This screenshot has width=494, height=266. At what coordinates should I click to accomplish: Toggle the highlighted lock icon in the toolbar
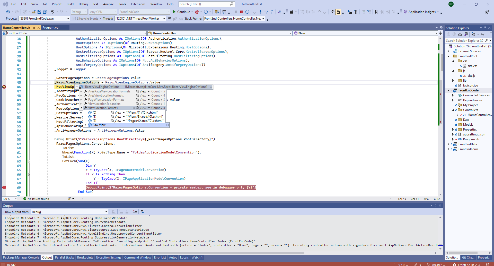tap(338, 12)
